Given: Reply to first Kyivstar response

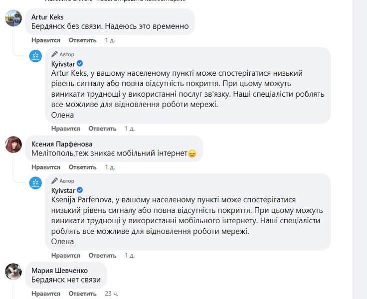Looking at the screenshot, I should (102, 129).
